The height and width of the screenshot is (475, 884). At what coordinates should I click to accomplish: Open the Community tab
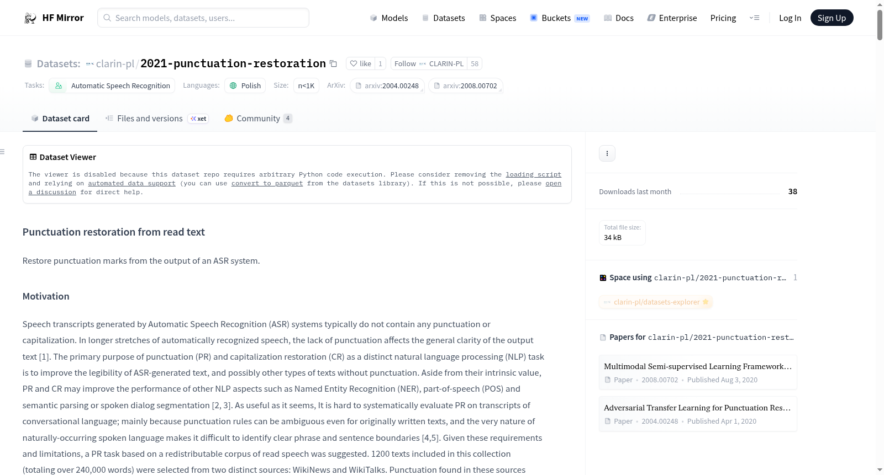click(x=258, y=119)
